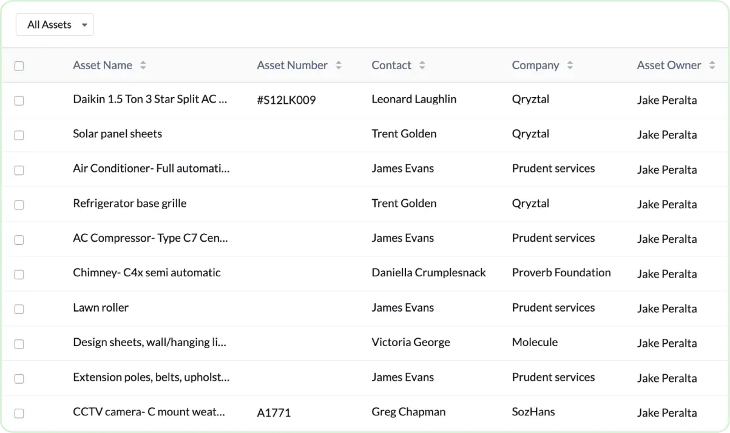Click the SozHans company name
This screenshot has height=433, width=730.
pyautogui.click(x=533, y=412)
